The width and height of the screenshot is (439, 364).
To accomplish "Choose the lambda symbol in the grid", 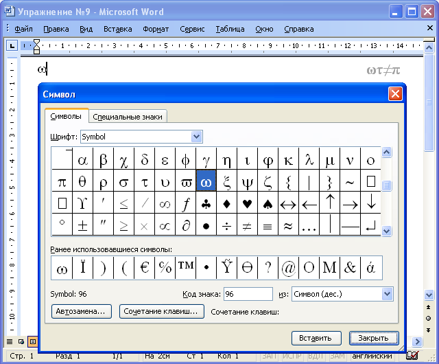I will (309, 159).
